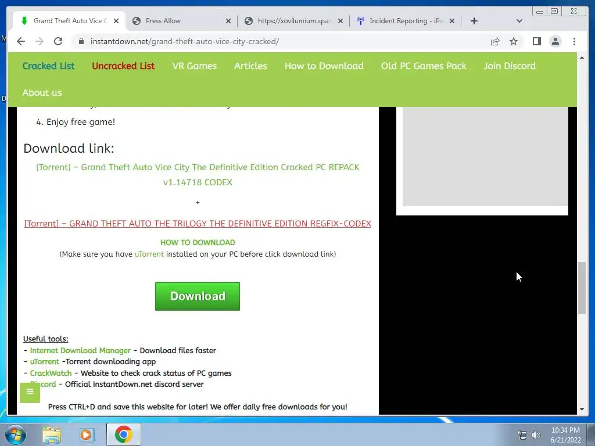Bookmark this page with the star icon

coord(514,41)
